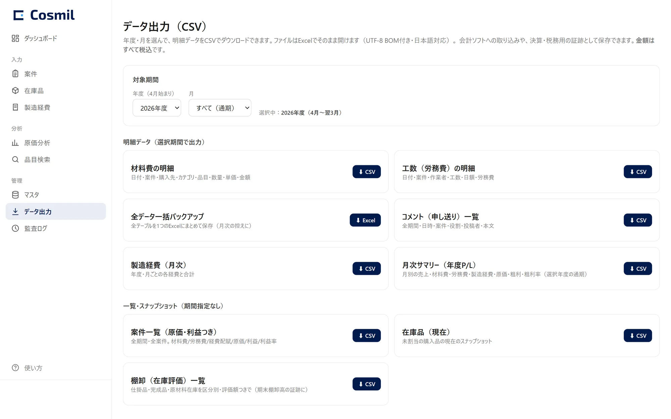Download 案件一覧（原価・利益つき） CSV
Image resolution: width=671 pixels, height=419 pixels.
(x=366, y=336)
